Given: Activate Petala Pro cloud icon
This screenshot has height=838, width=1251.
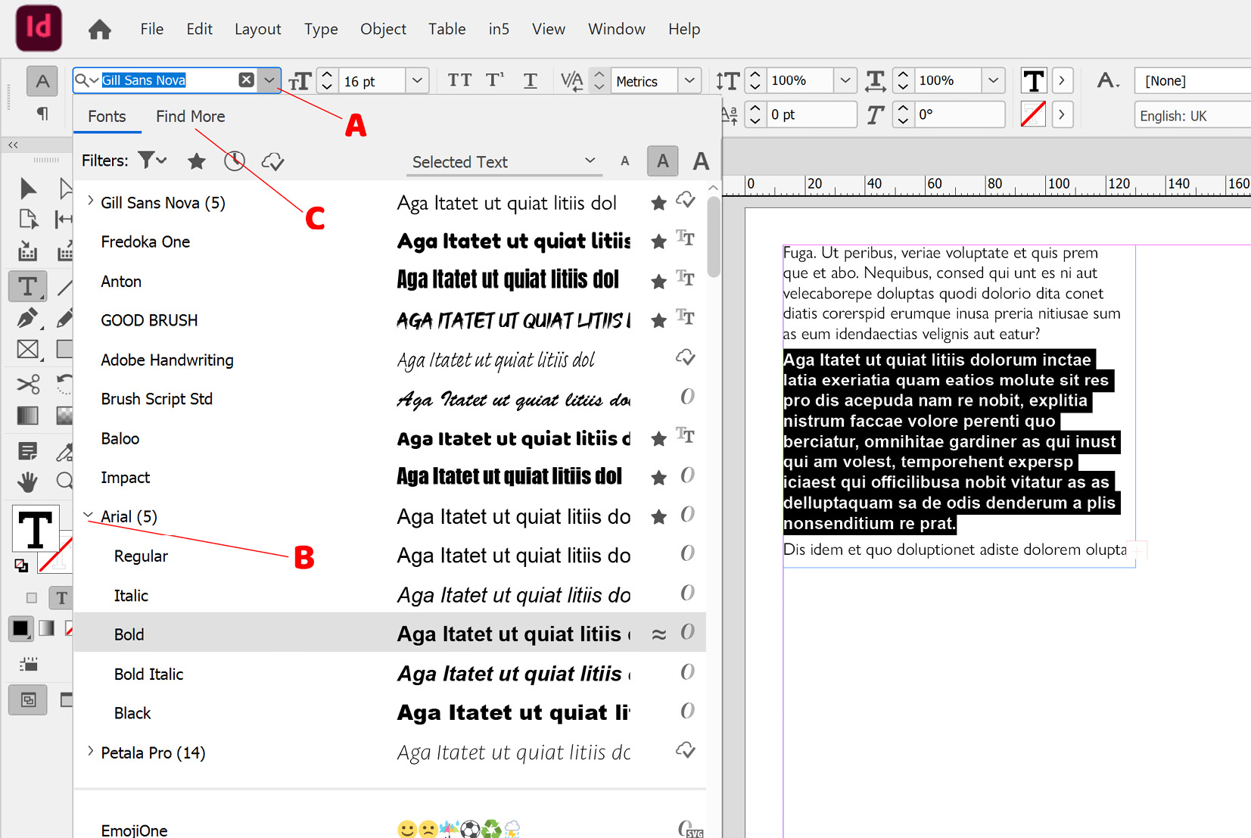Looking at the screenshot, I should point(686,750).
